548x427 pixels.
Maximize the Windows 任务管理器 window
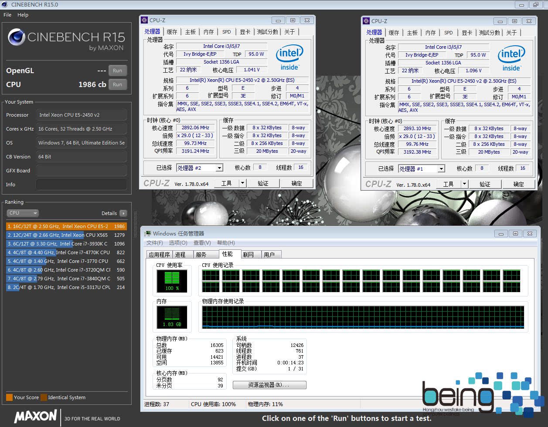pyautogui.click(x=515, y=234)
